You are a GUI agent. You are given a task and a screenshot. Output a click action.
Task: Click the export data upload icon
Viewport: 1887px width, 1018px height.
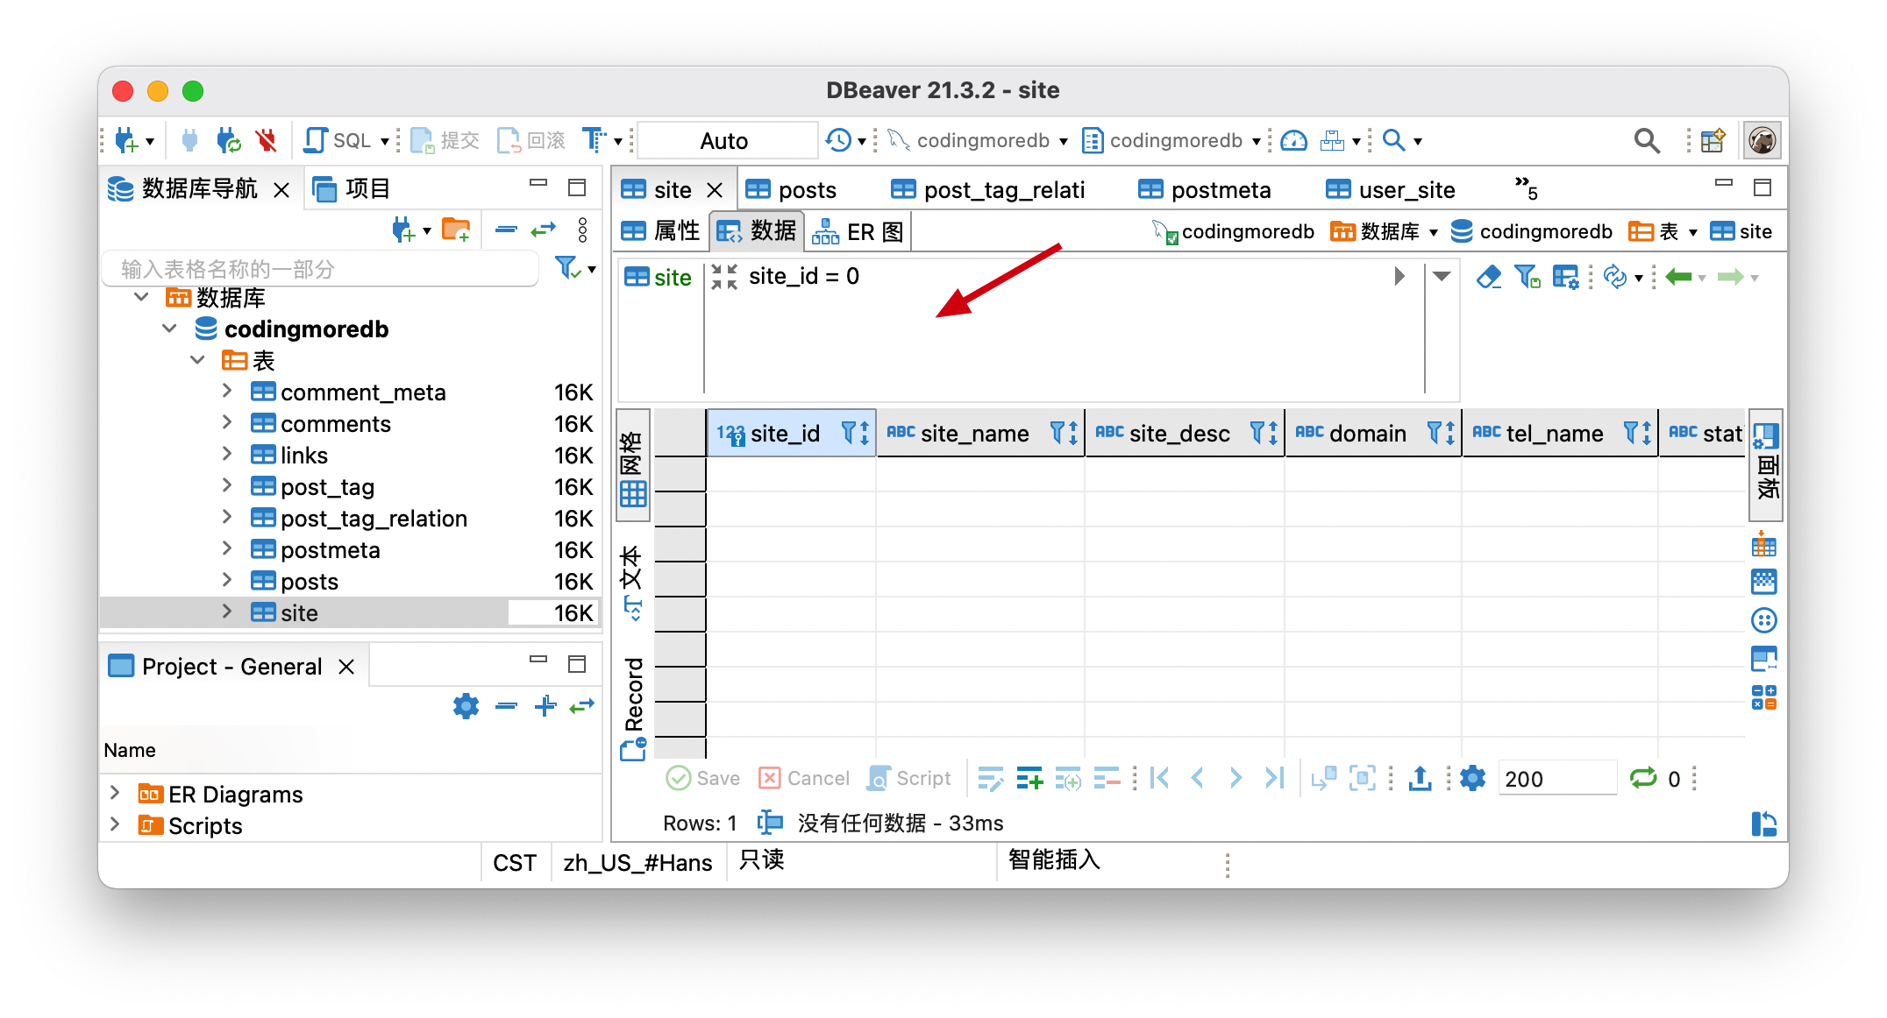click(1420, 778)
